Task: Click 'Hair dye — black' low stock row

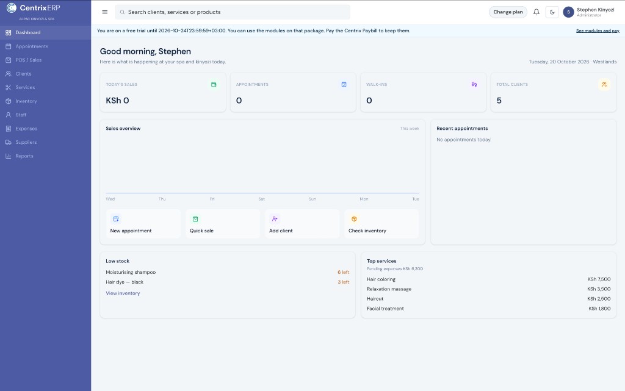Action: pos(227,282)
